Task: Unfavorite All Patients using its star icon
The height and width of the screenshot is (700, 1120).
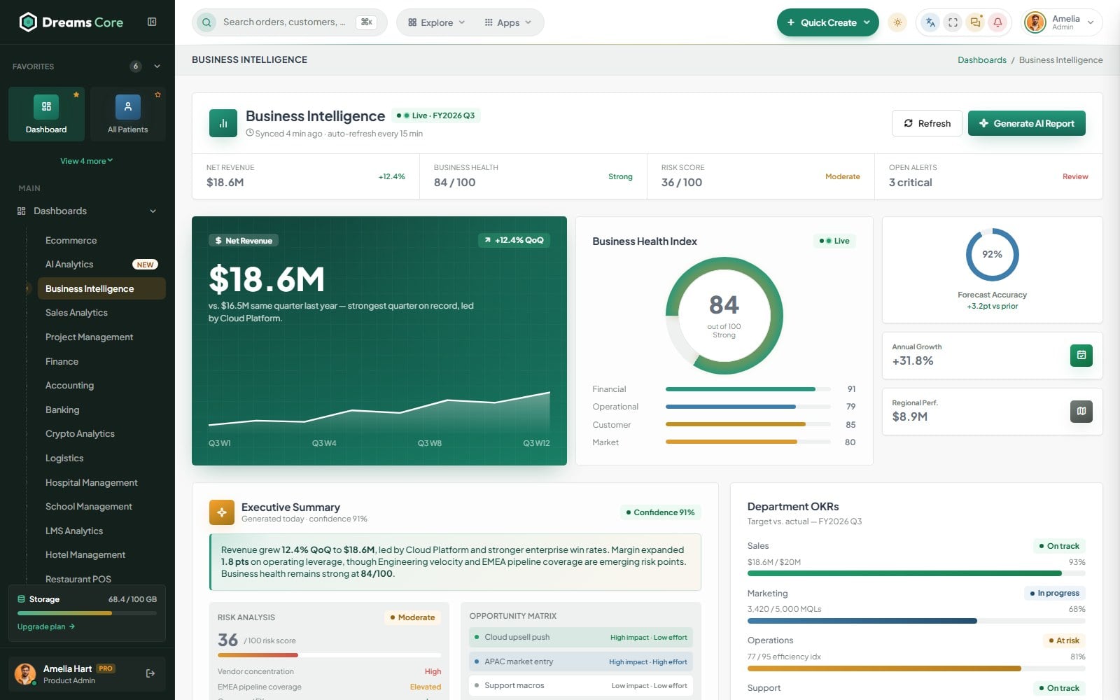Action: click(x=158, y=94)
